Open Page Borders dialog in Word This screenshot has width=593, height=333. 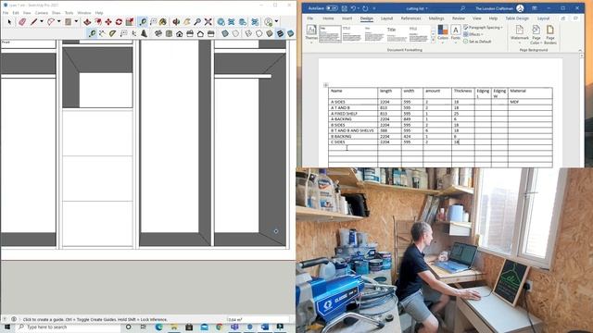(549, 34)
